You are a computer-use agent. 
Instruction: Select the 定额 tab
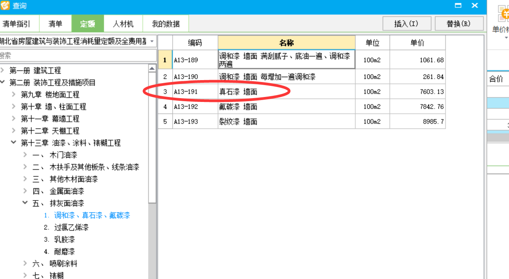tap(88, 24)
